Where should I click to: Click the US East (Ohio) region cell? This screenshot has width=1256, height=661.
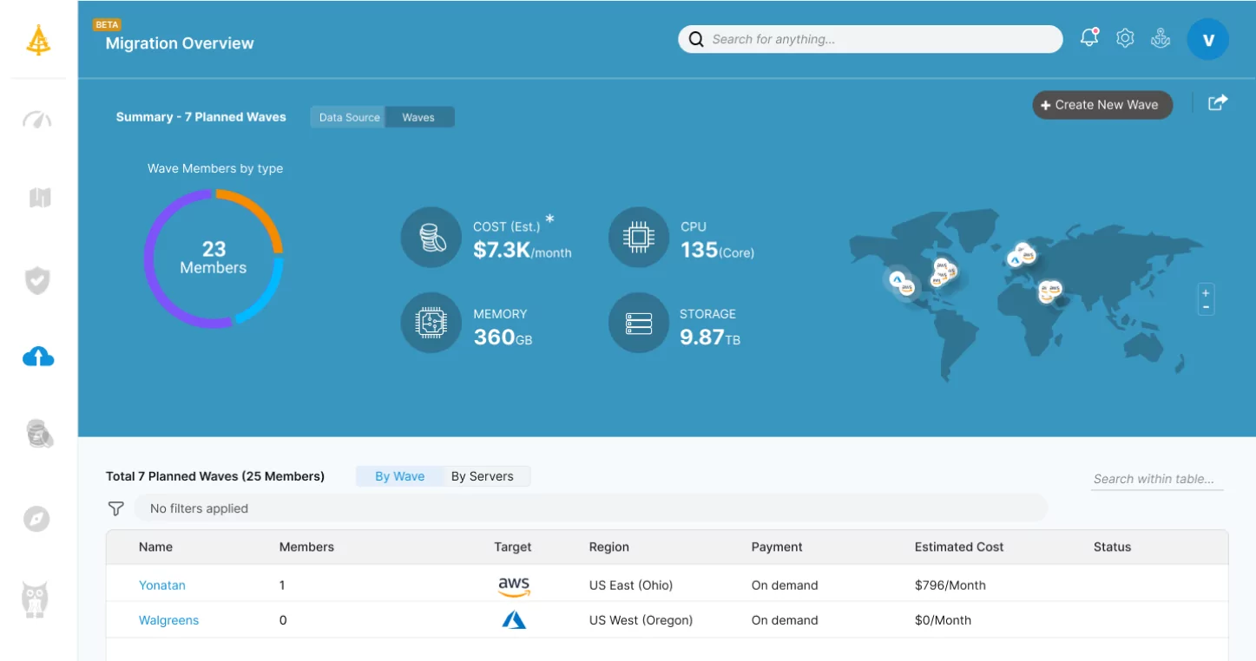(631, 586)
